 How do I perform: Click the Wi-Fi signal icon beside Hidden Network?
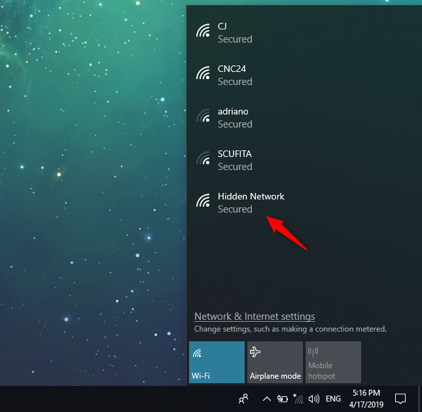click(203, 200)
